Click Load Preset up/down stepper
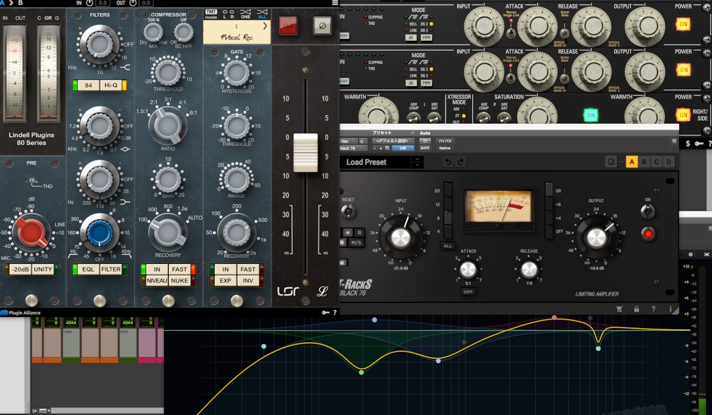This screenshot has height=415, width=712. pyautogui.click(x=417, y=162)
